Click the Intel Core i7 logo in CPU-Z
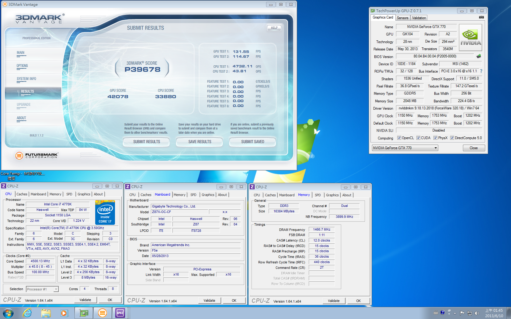This screenshot has width=511, height=319. pyautogui.click(x=105, y=212)
